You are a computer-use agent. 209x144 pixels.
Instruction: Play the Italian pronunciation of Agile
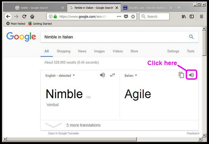click(191, 75)
